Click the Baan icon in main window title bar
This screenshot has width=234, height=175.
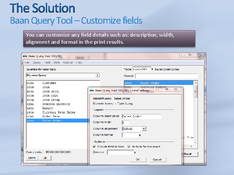(25, 56)
